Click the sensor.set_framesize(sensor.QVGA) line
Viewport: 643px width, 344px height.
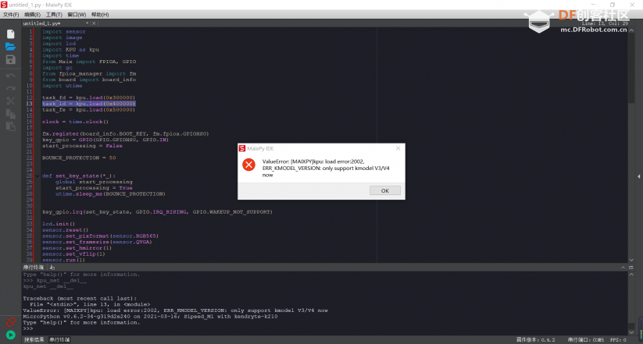pos(97,242)
